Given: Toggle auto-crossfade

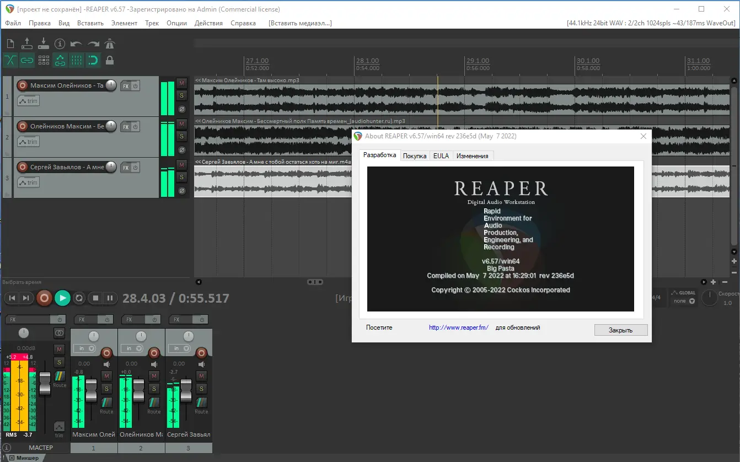Looking at the screenshot, I should click(x=10, y=61).
